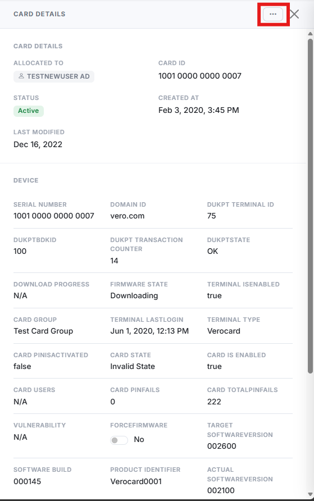The width and height of the screenshot is (314, 501).
Task: Click the target software version 002600
Action: click(x=221, y=446)
